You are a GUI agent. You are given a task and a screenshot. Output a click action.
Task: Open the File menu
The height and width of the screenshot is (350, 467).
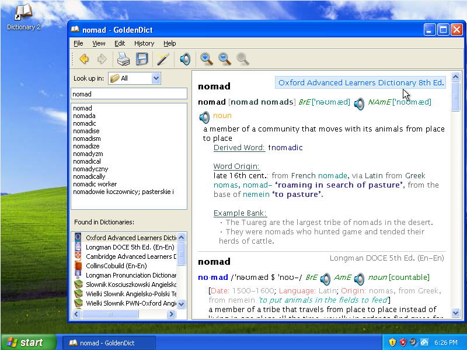(x=78, y=43)
